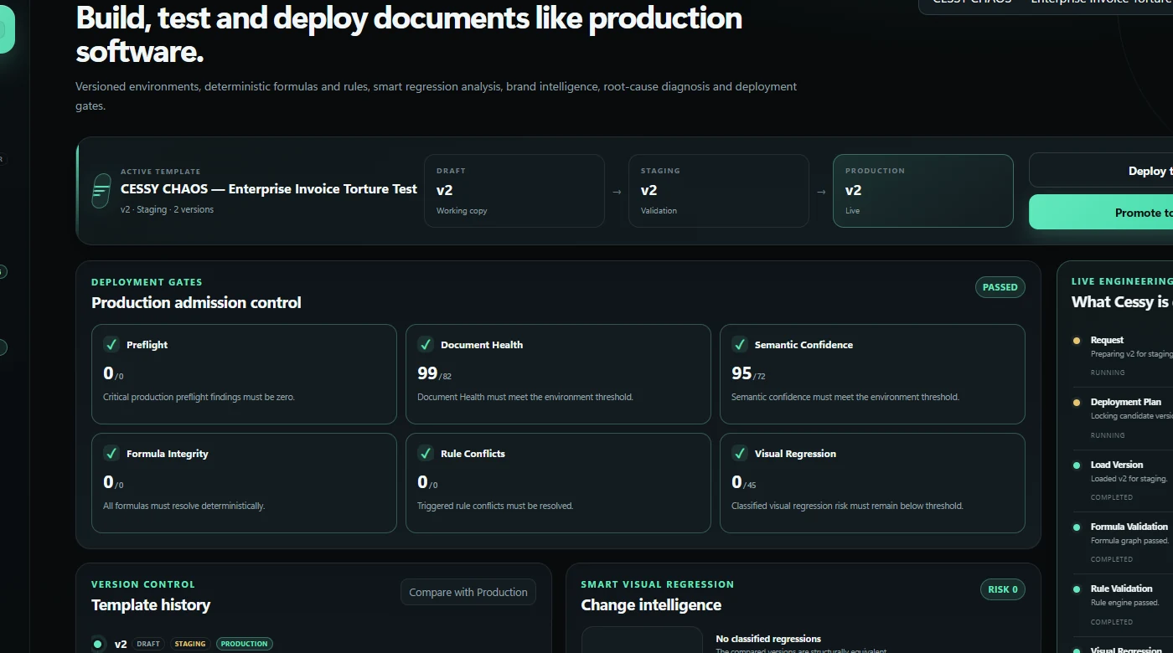Open the Production v2 live card
Screen dimensions: 1173x653
[x=923, y=191]
